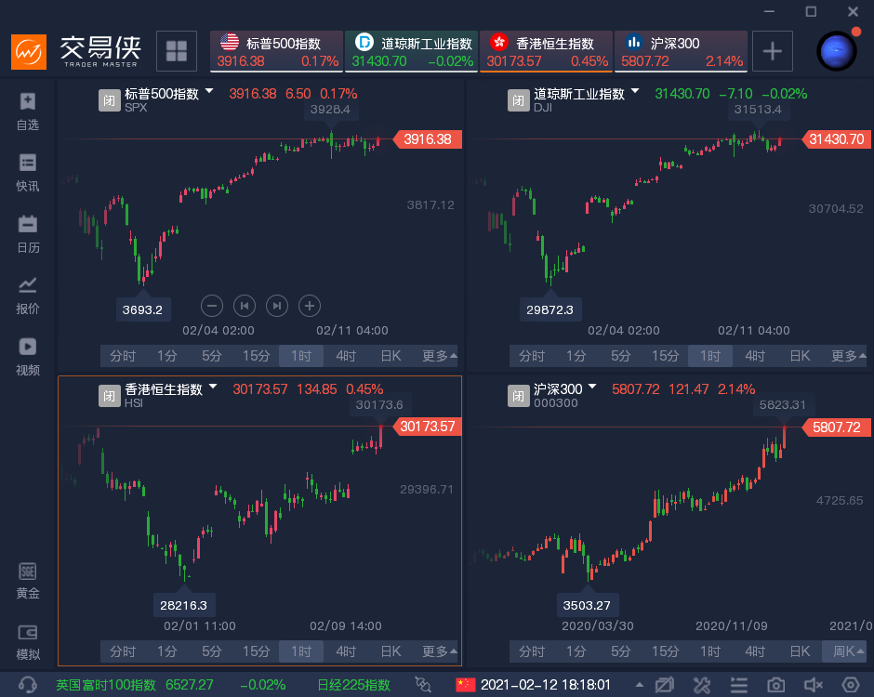Switch to 道琼斯工业指数 top tab

click(x=411, y=52)
